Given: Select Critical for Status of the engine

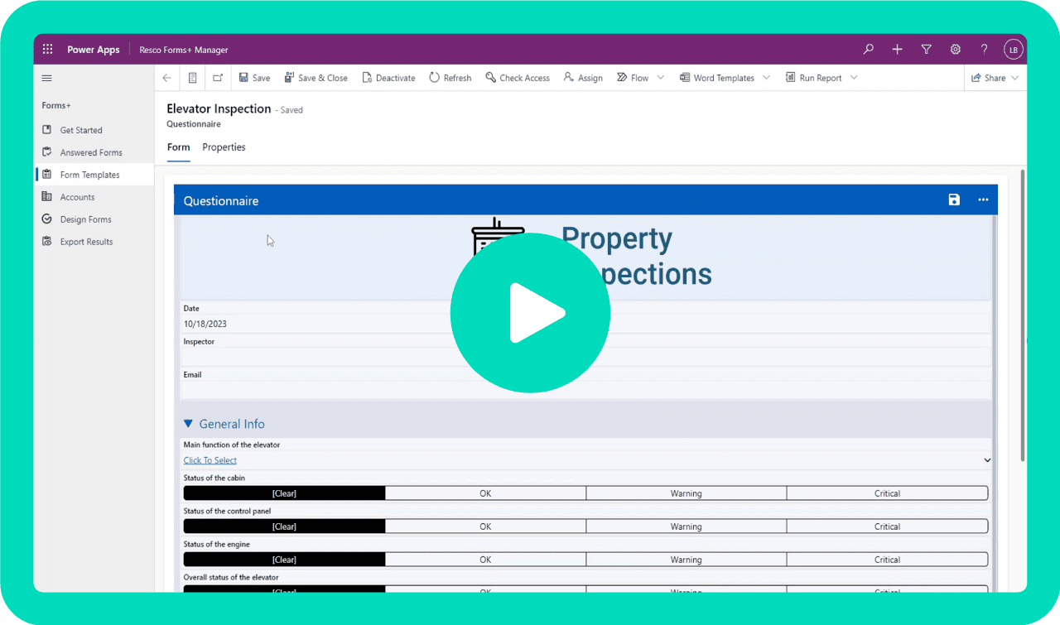Looking at the screenshot, I should tap(887, 560).
